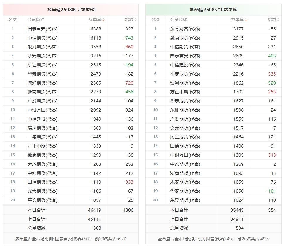
Task: Click short total change value 554
Action: coord(272,210)
